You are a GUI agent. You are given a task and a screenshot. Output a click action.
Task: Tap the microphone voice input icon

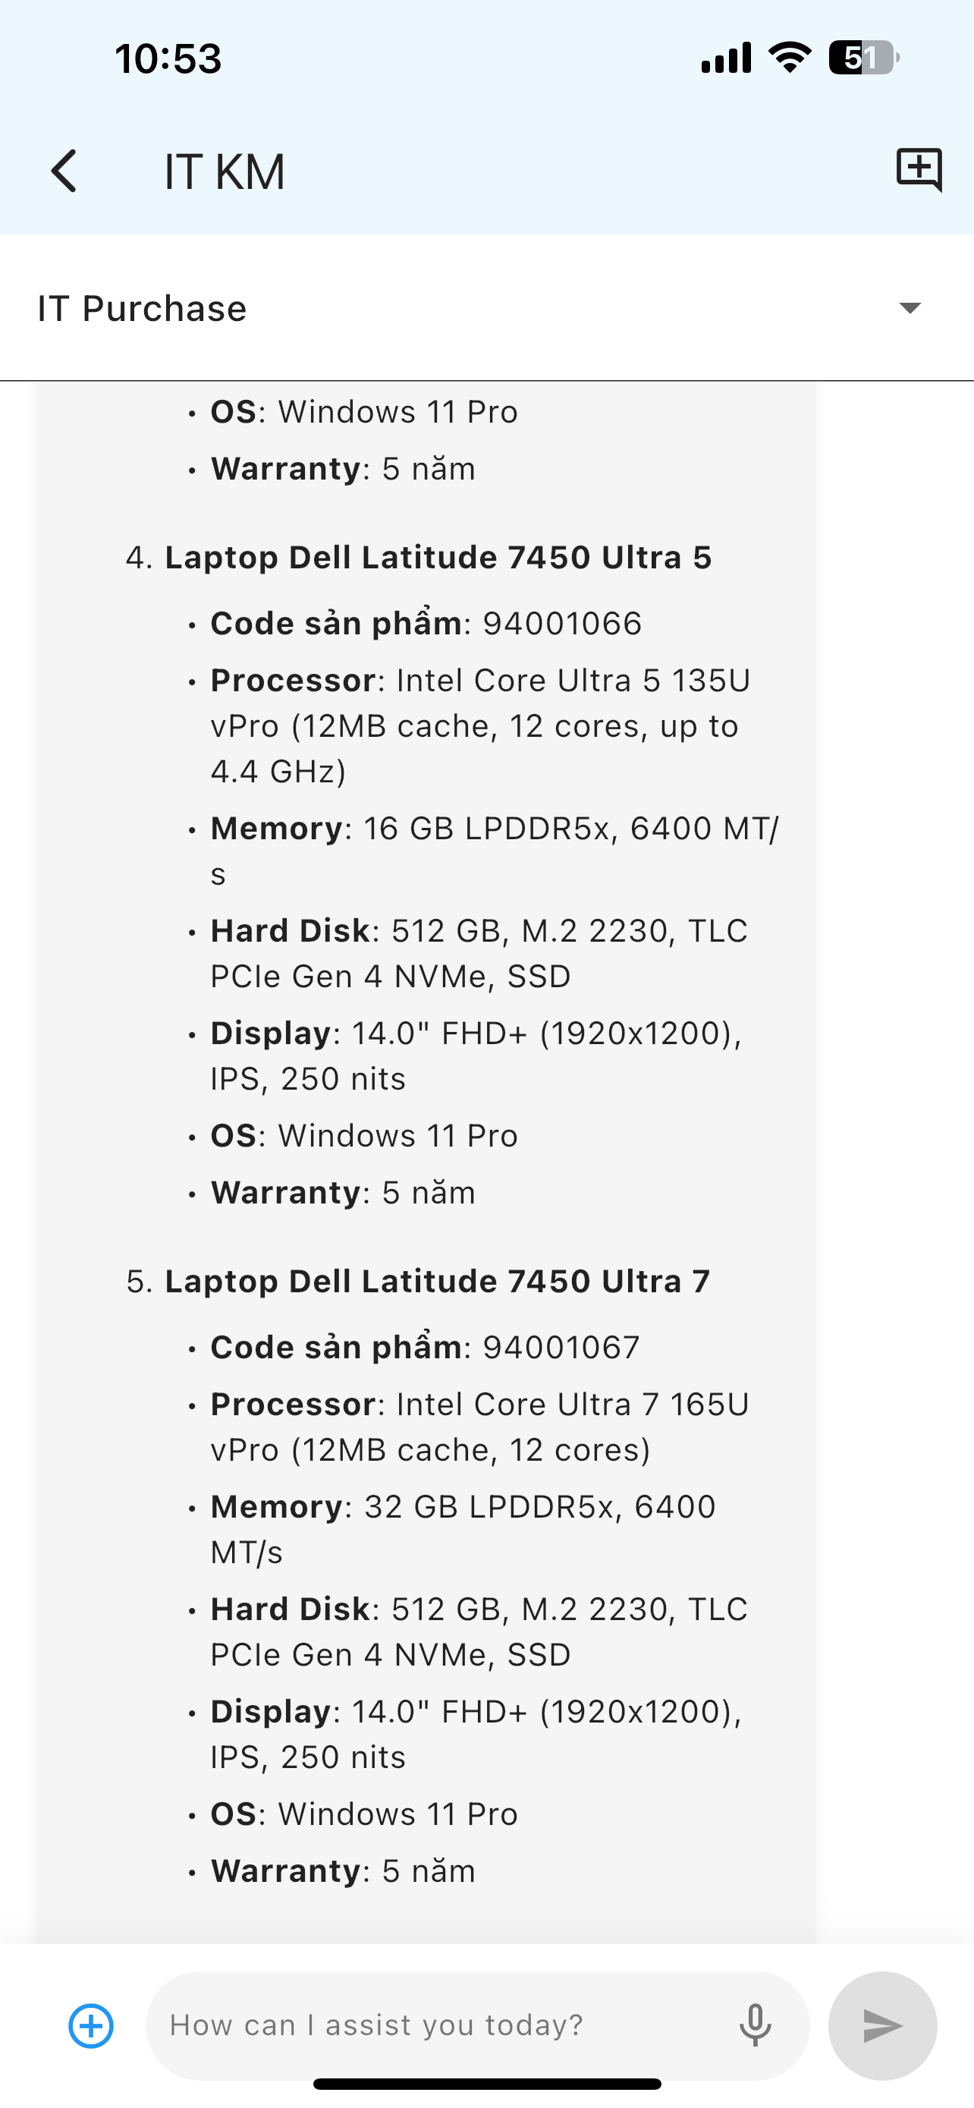(x=756, y=2025)
